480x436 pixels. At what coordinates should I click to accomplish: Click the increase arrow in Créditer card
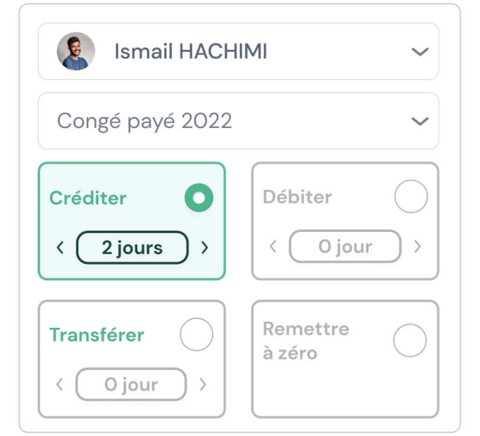pos(205,248)
